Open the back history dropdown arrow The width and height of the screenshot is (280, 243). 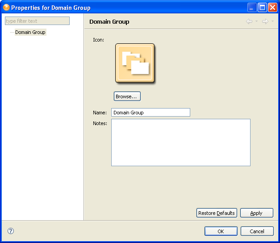(x=257, y=21)
